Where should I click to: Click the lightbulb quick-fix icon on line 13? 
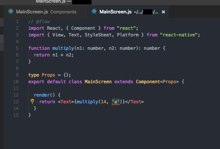(32, 101)
